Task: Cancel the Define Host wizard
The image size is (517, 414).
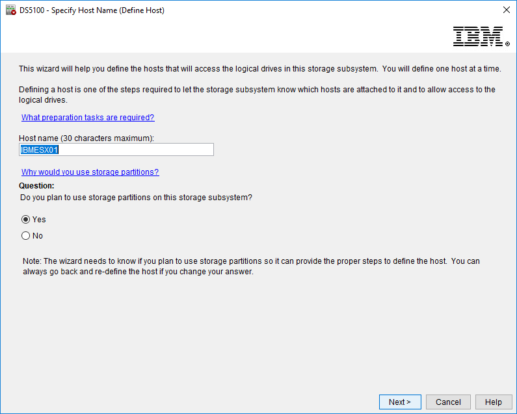Action: click(448, 402)
